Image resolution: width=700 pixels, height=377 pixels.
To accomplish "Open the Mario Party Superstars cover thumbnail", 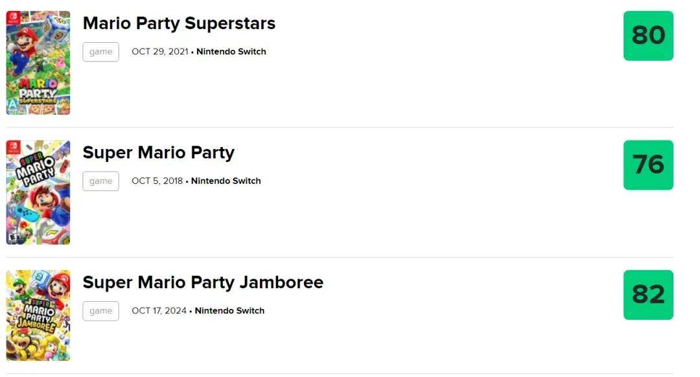I will pos(38,63).
